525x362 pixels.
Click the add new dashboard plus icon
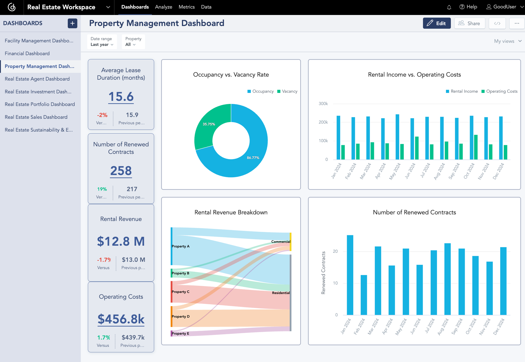coord(72,23)
